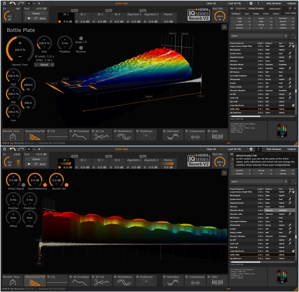Open Gate module in top window
The height and width of the screenshot is (292, 299).
(217, 135)
